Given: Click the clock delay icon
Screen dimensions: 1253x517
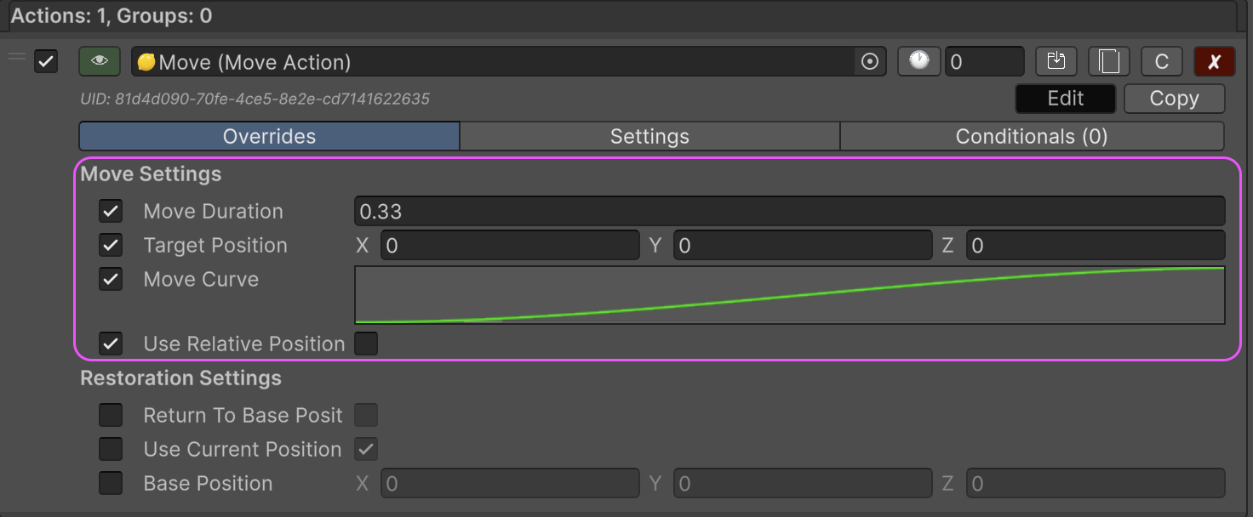Looking at the screenshot, I should 918,61.
